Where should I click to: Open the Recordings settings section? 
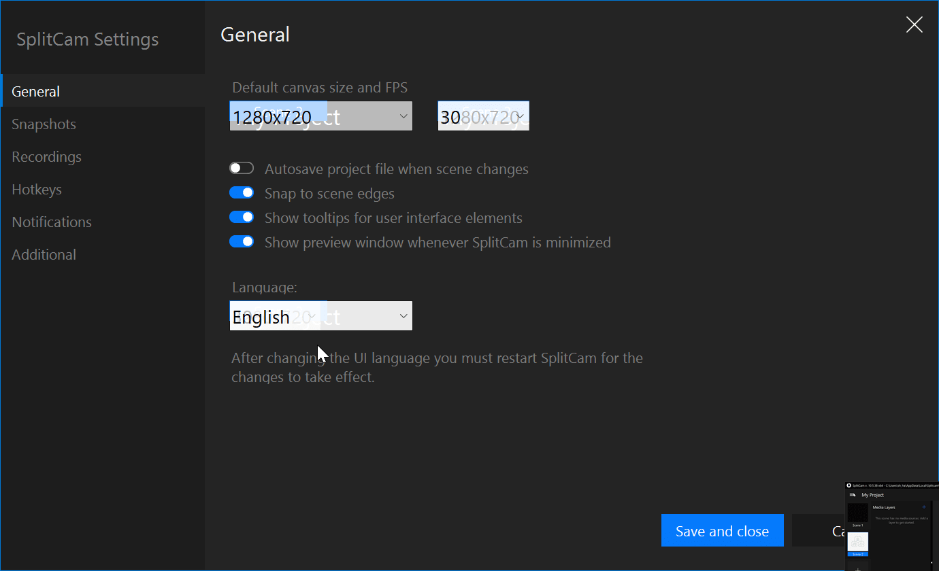pos(46,156)
